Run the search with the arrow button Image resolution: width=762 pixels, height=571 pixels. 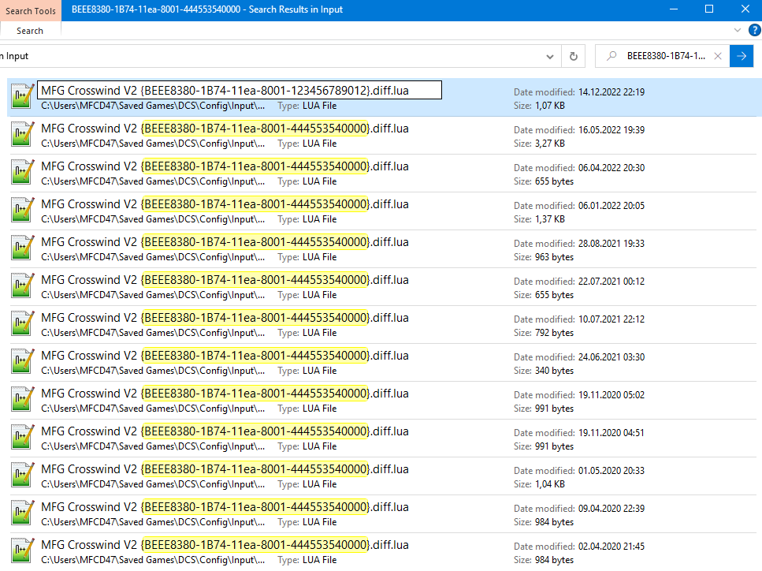[x=742, y=56]
